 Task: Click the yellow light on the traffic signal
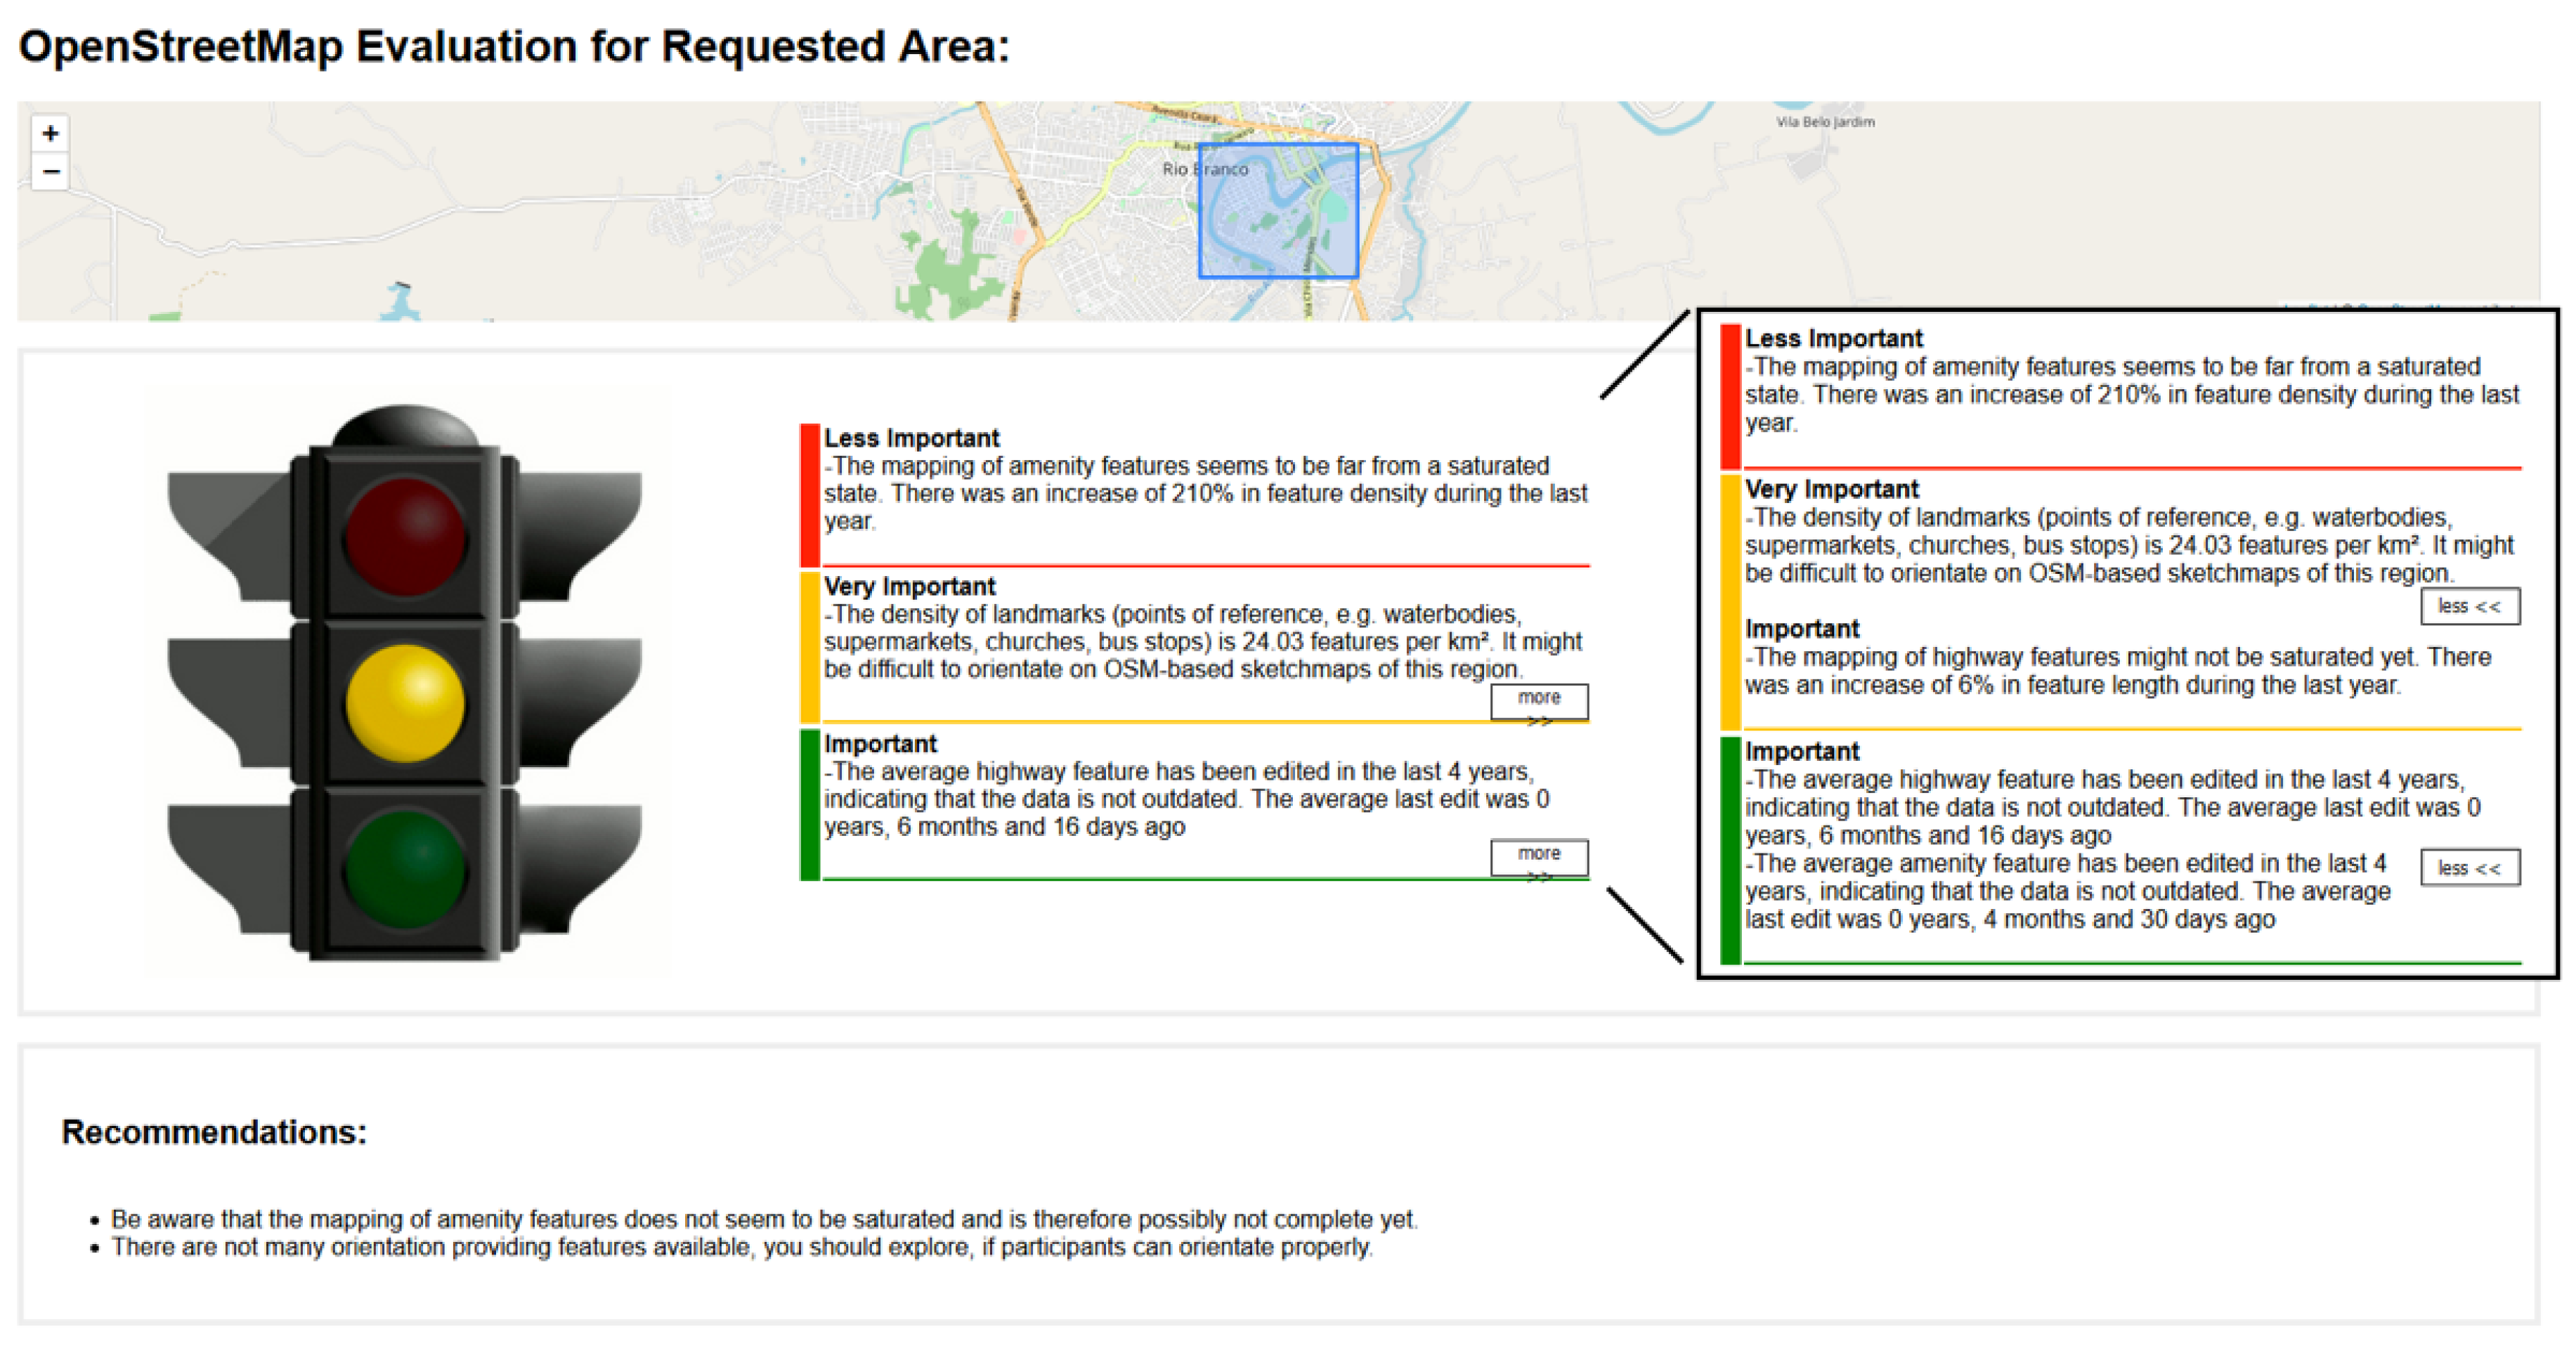click(405, 703)
